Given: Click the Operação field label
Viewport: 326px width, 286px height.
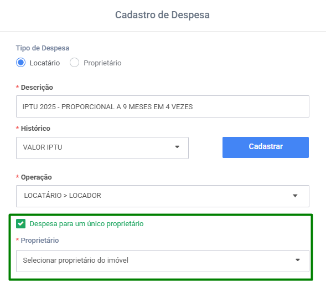Looking at the screenshot, I should click(37, 177).
